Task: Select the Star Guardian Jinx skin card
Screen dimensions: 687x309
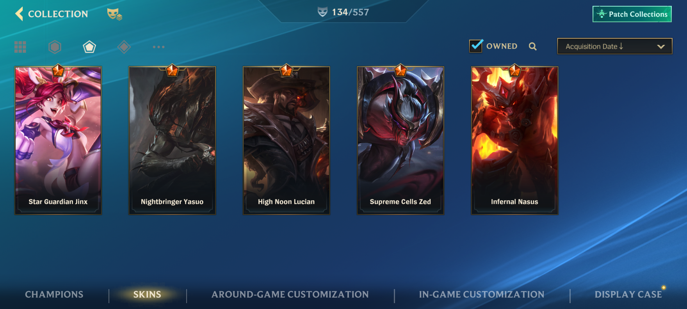Action: click(x=58, y=140)
